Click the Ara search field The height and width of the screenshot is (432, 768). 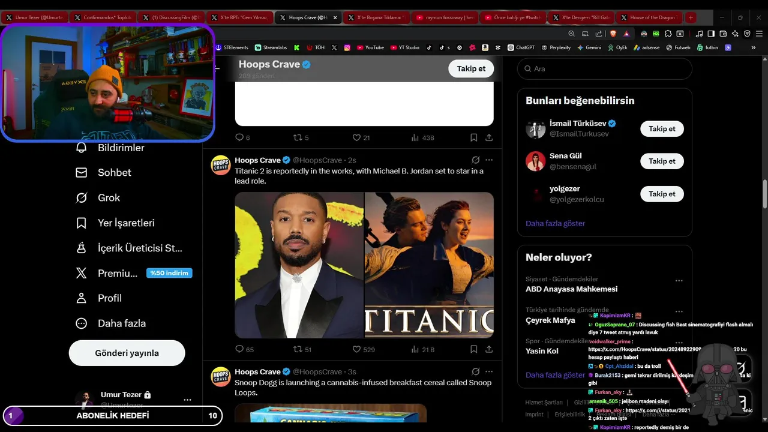tap(605, 69)
